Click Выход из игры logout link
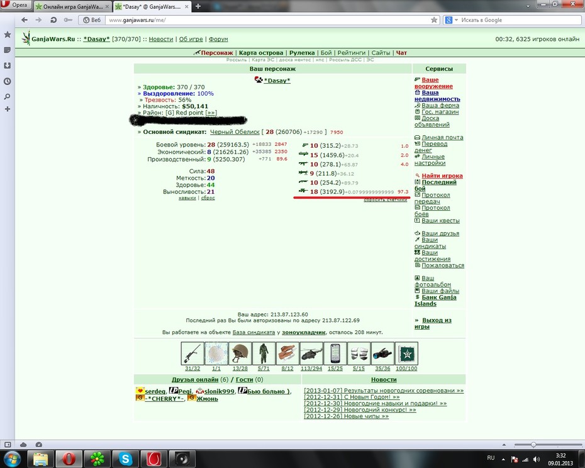 (x=433, y=323)
